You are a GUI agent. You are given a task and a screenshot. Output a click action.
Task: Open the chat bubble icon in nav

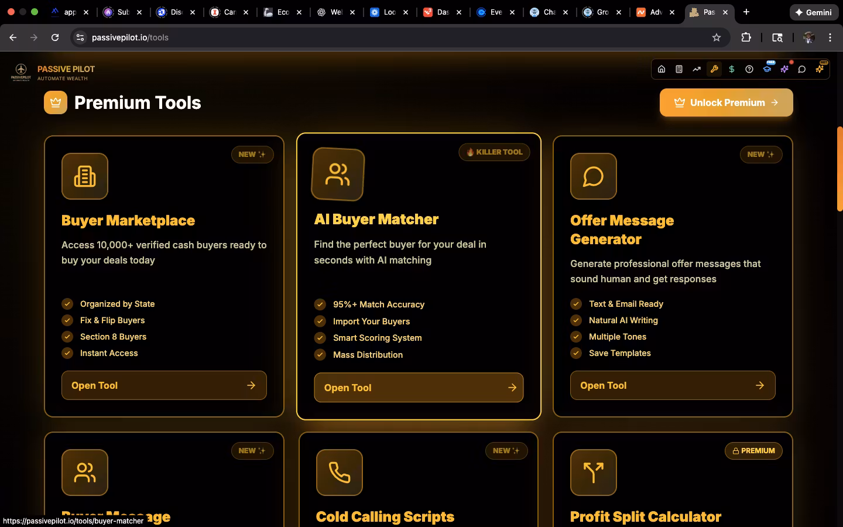tap(802, 69)
